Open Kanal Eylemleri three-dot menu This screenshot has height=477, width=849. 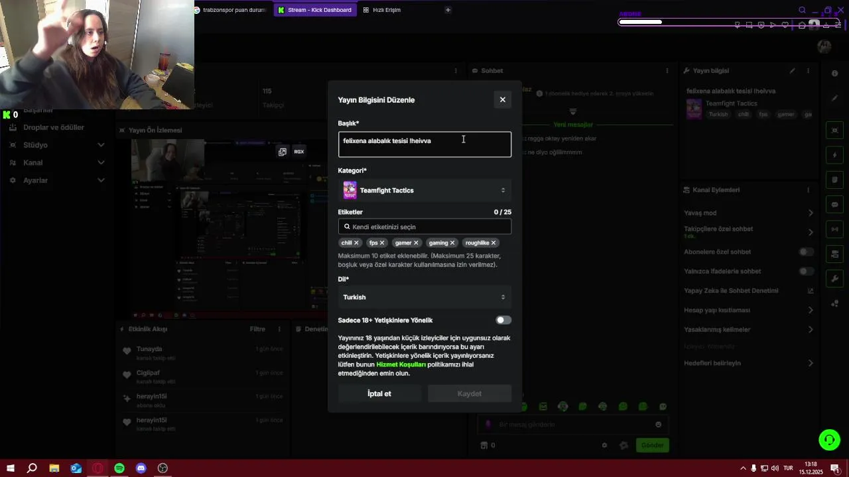pyautogui.click(x=808, y=190)
